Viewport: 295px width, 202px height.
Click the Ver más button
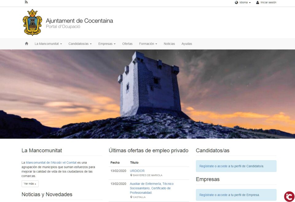(x=29, y=183)
